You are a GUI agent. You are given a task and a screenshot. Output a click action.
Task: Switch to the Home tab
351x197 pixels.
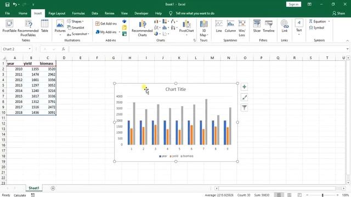23,13
